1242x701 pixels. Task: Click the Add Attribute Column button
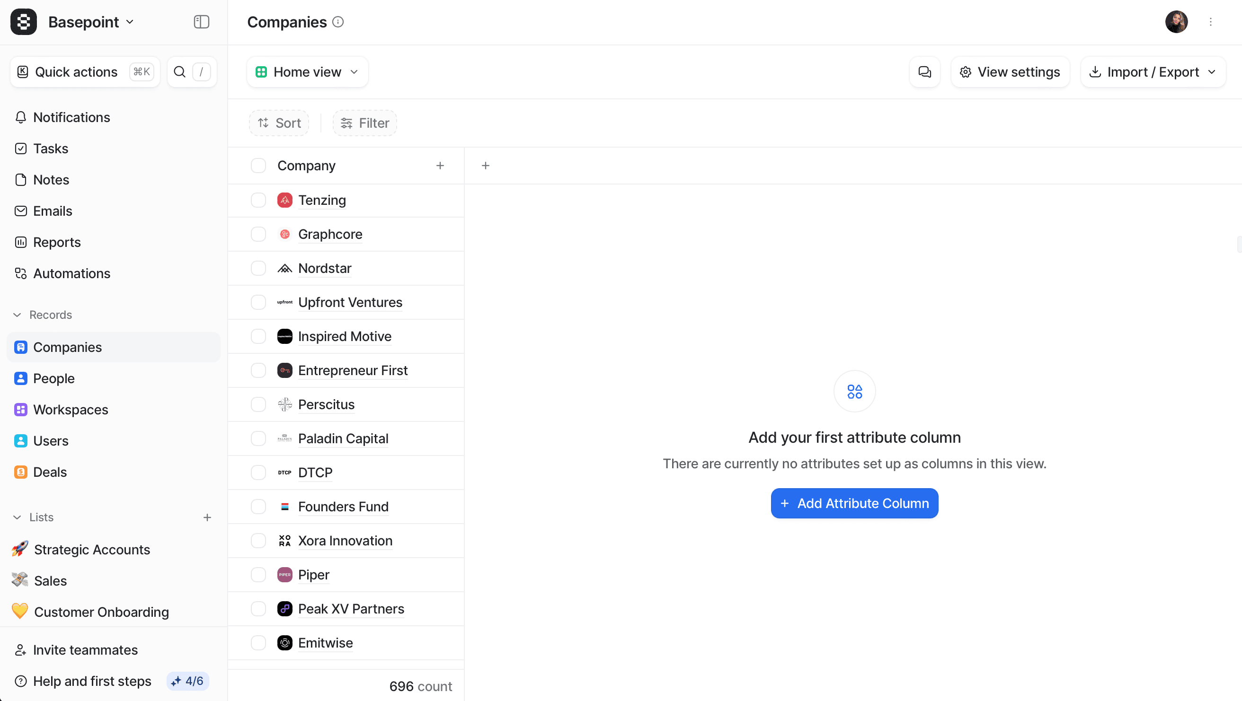tap(854, 503)
